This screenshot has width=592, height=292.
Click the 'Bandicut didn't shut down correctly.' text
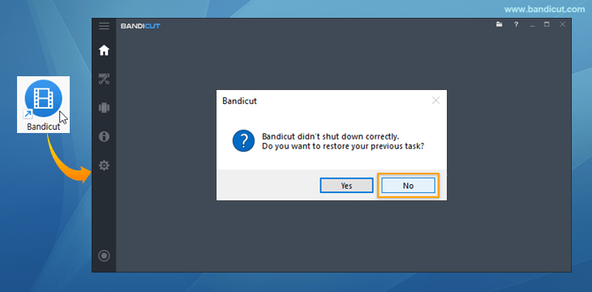pyautogui.click(x=330, y=136)
